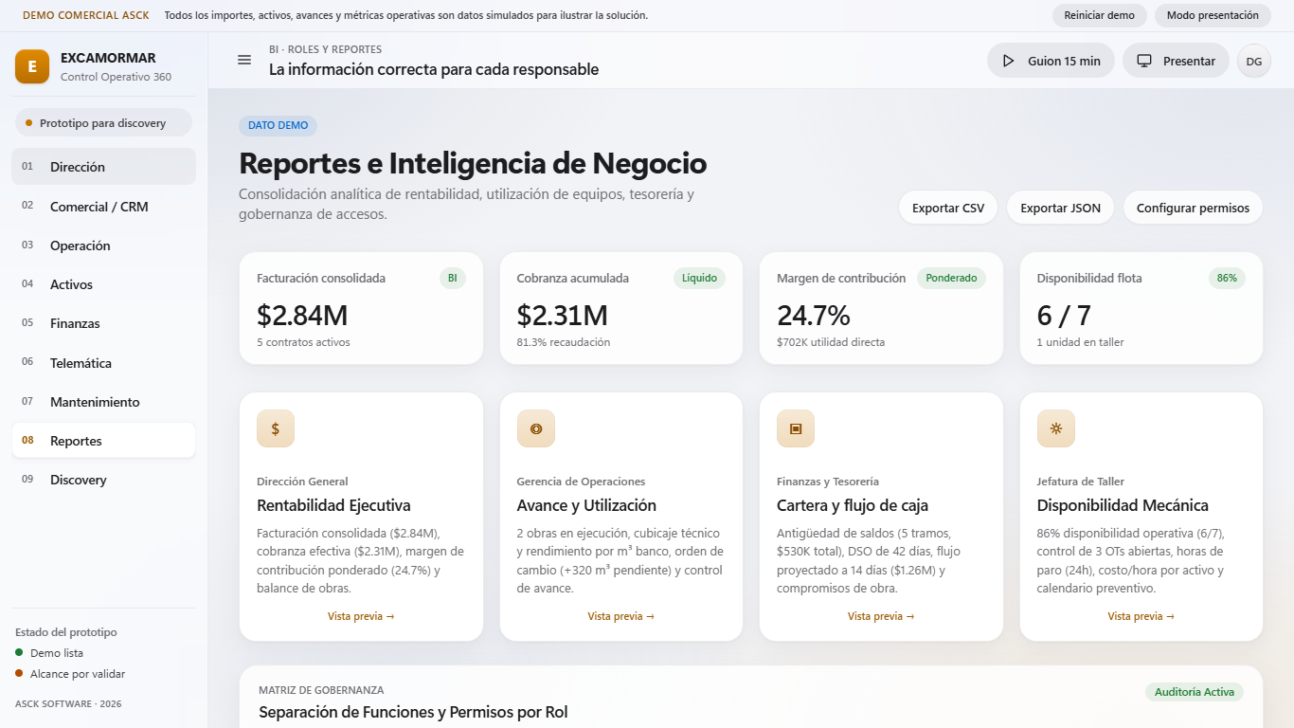Click 'Finanzas y Tesorería' label
This screenshot has width=1294, height=728.
pyautogui.click(x=828, y=482)
